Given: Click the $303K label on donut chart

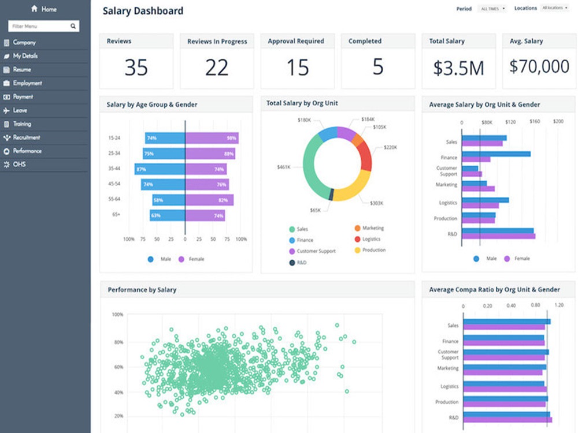Looking at the screenshot, I should (x=376, y=203).
